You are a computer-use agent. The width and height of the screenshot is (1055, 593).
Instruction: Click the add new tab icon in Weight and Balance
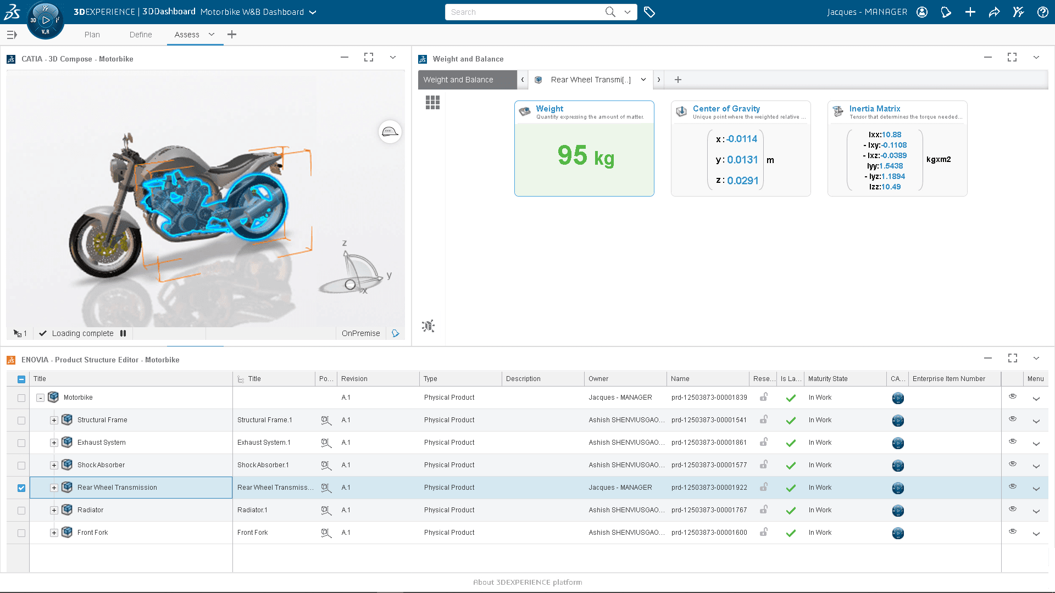[678, 80]
